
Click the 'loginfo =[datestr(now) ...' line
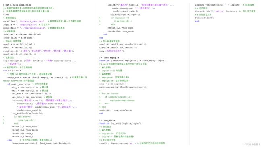(225, 5)
